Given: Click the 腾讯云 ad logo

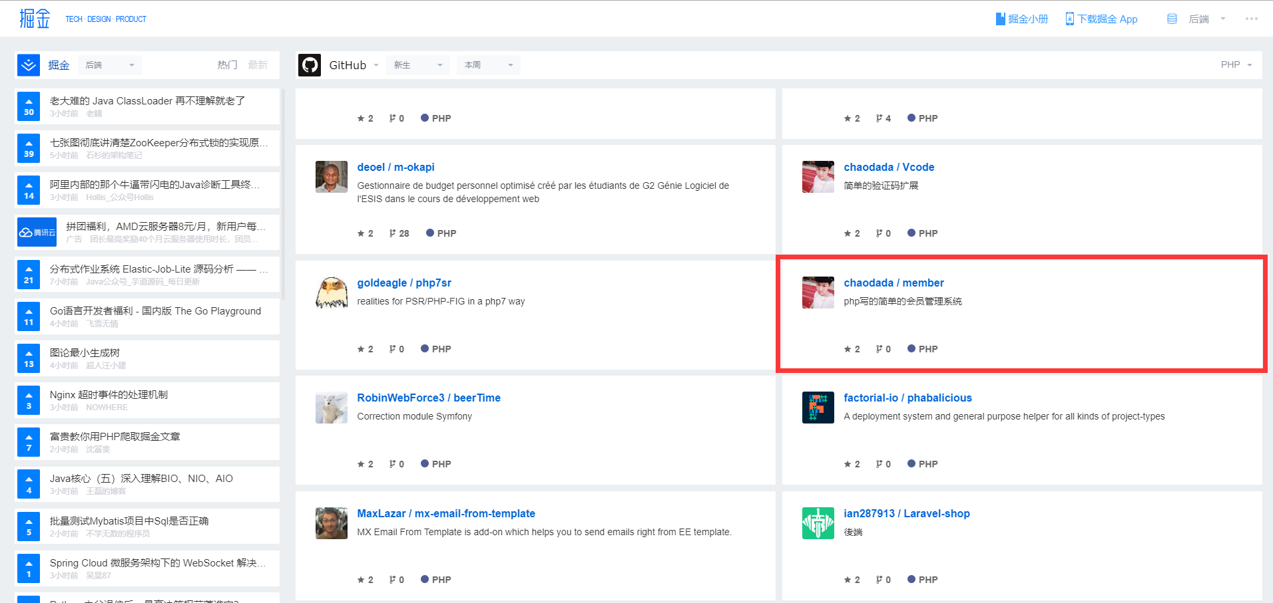Looking at the screenshot, I should (x=37, y=232).
